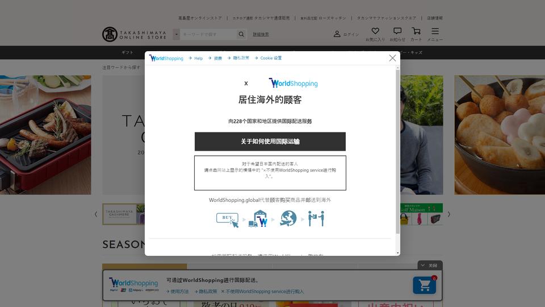545x307 pixels.
Task: Click the タカシマヤファッションスクエア link
Action: (x=386, y=18)
